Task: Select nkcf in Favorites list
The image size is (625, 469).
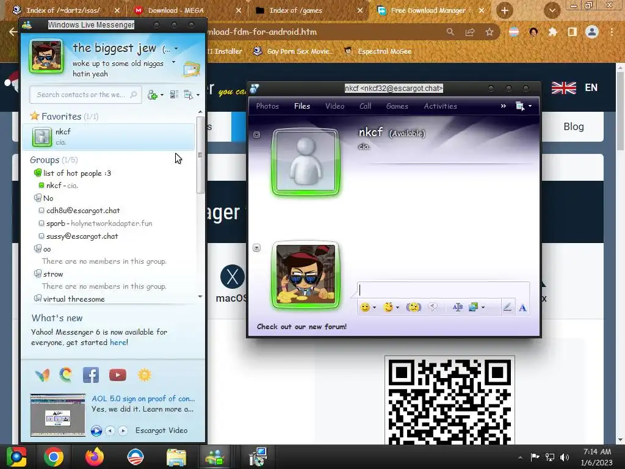Action: click(x=109, y=137)
